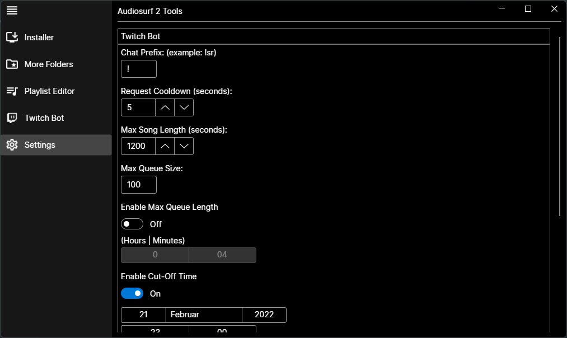
Task: Decrease Max Song Length with down arrow
Action: click(184, 146)
